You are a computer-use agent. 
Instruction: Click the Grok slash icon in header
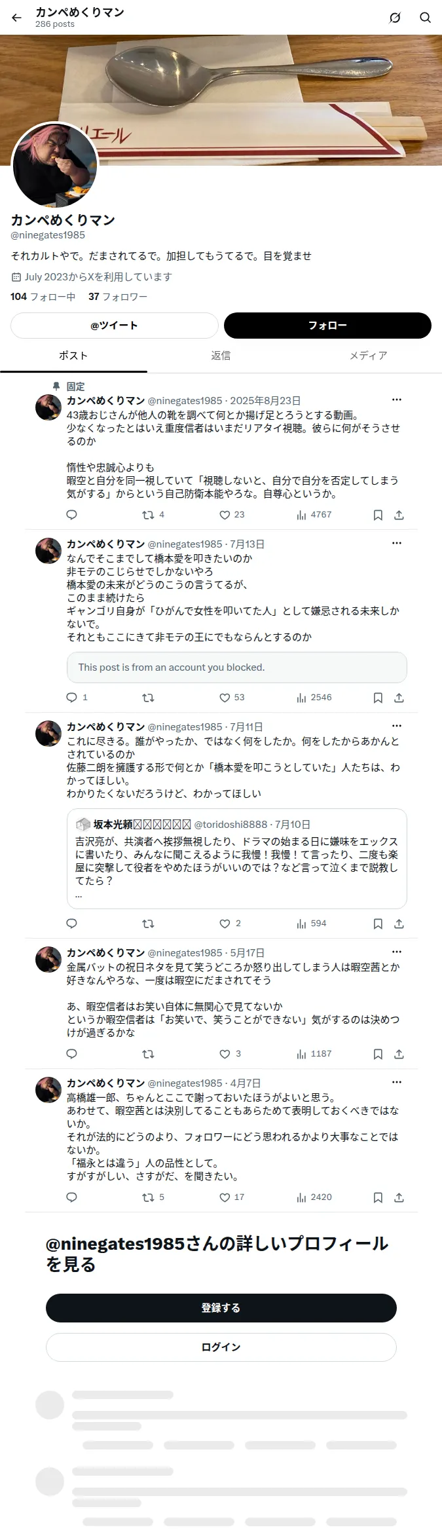coord(395,18)
